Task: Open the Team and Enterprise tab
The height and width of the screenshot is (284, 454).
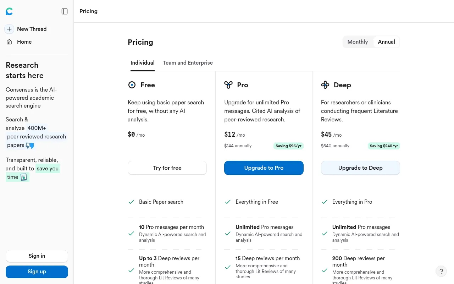Action: [188, 63]
